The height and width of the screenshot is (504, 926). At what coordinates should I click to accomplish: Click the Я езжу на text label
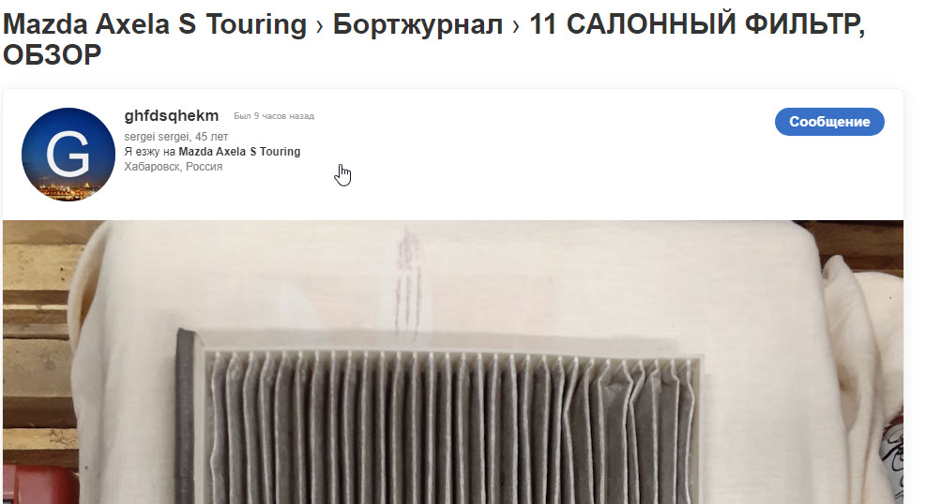pos(150,152)
